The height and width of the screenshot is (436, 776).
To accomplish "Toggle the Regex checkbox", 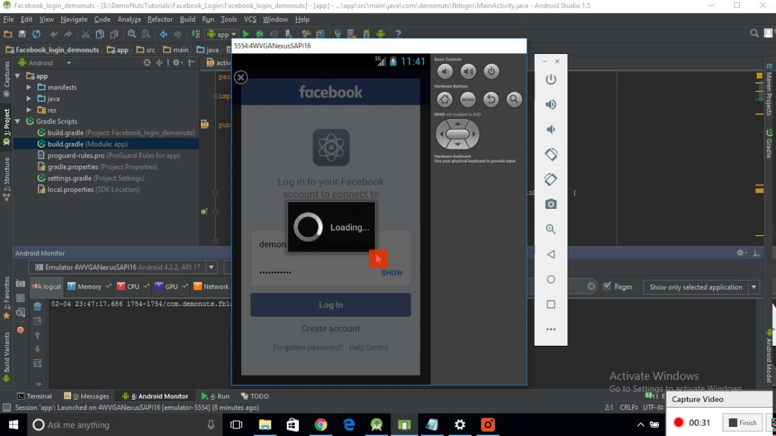I will (x=607, y=286).
